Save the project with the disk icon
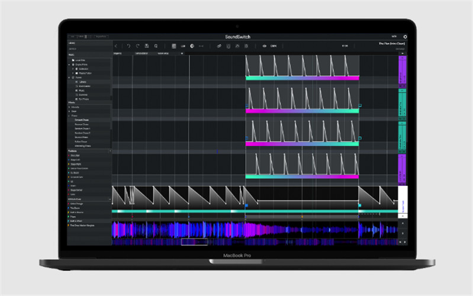The image size is (473, 296). coord(147,46)
